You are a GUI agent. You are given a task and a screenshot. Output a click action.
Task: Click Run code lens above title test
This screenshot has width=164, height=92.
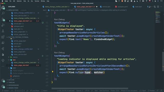click(x=56, y=19)
